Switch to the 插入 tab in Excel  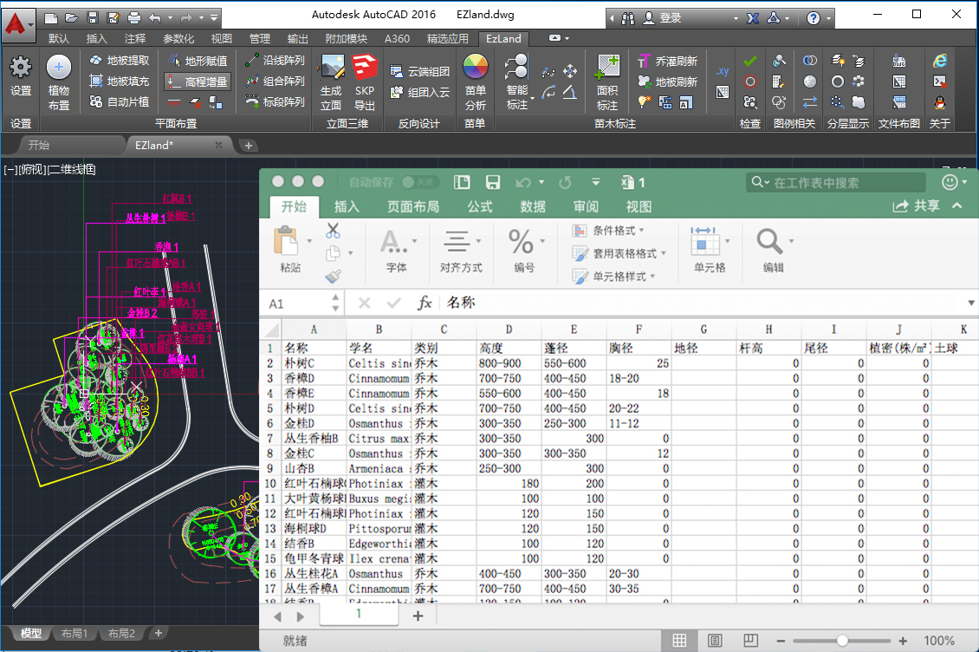tap(347, 207)
